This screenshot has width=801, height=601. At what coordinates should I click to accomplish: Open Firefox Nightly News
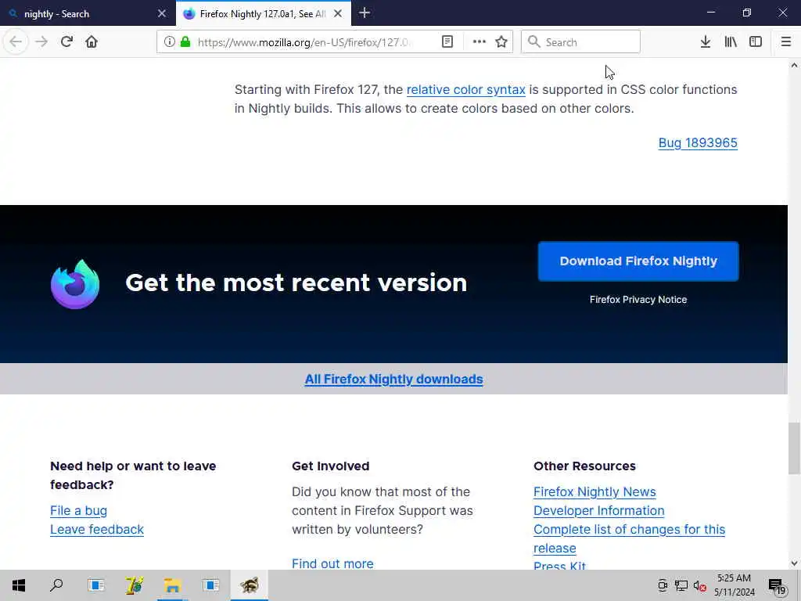[x=594, y=491]
